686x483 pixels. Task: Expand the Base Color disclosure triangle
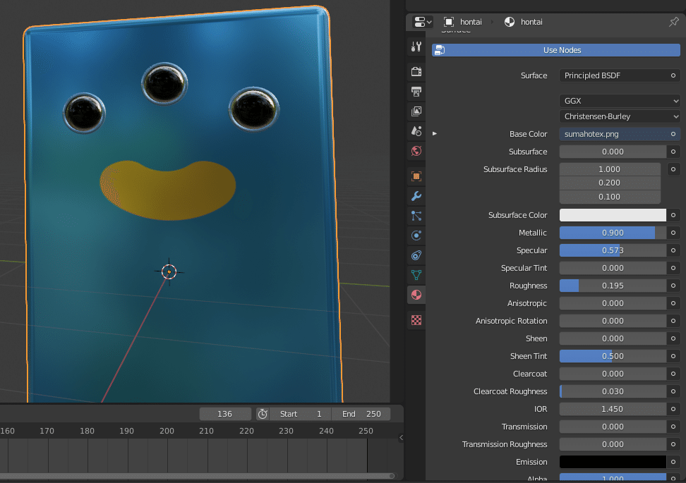click(x=435, y=134)
